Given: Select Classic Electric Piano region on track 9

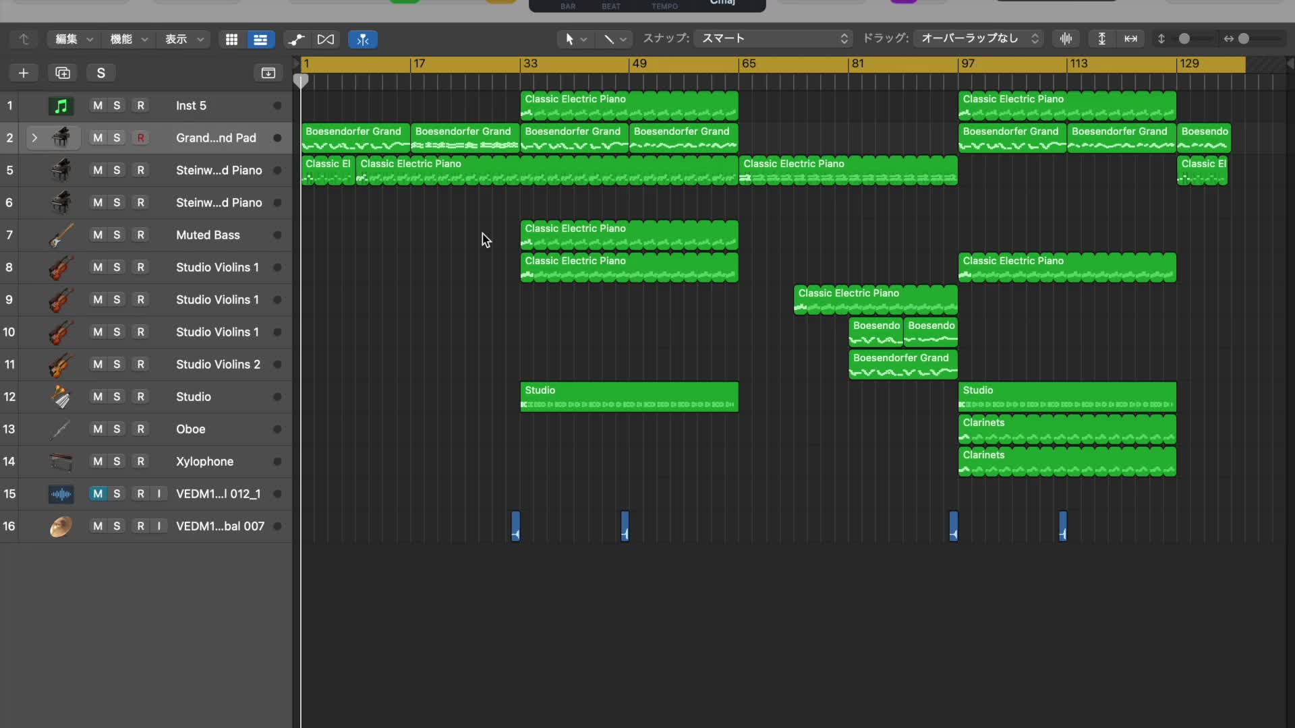Looking at the screenshot, I should (875, 300).
